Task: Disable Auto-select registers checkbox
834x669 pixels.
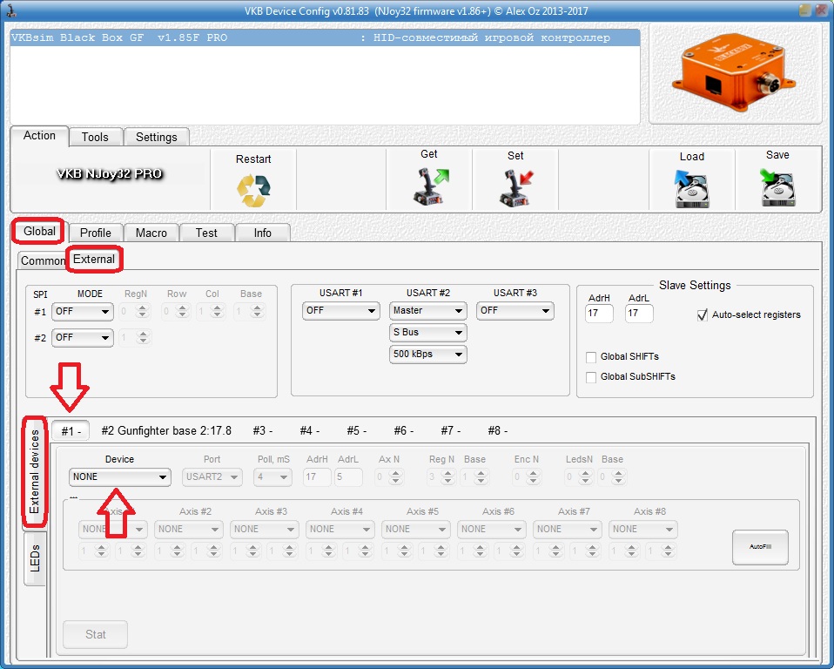Action: point(703,314)
